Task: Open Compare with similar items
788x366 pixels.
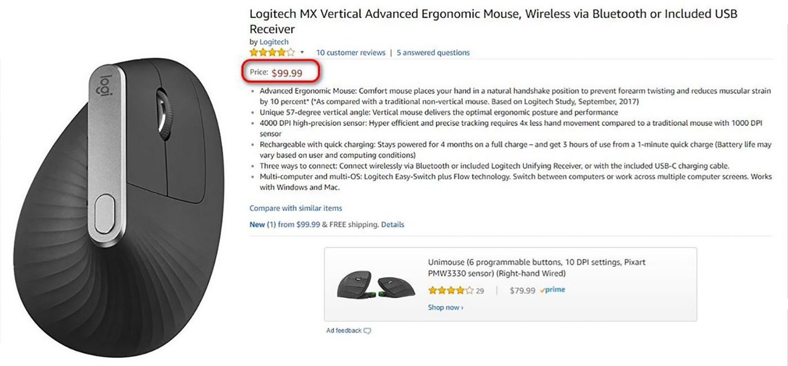Action: tap(295, 208)
